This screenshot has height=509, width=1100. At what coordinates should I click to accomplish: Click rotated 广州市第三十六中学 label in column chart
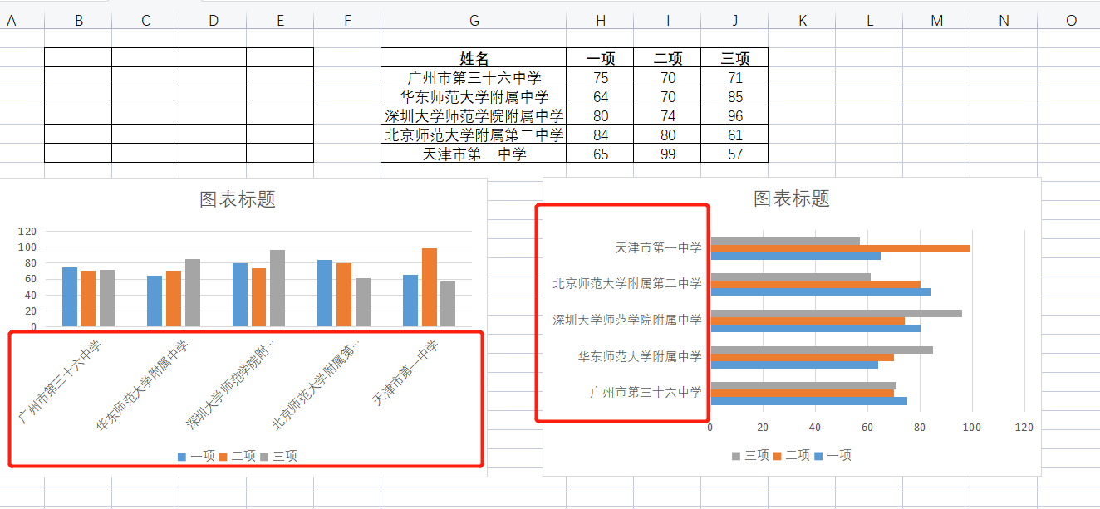59,380
